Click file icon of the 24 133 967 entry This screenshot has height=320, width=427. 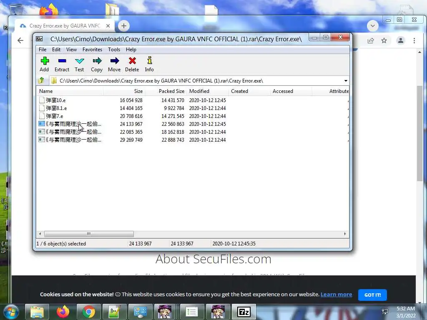pos(41,124)
